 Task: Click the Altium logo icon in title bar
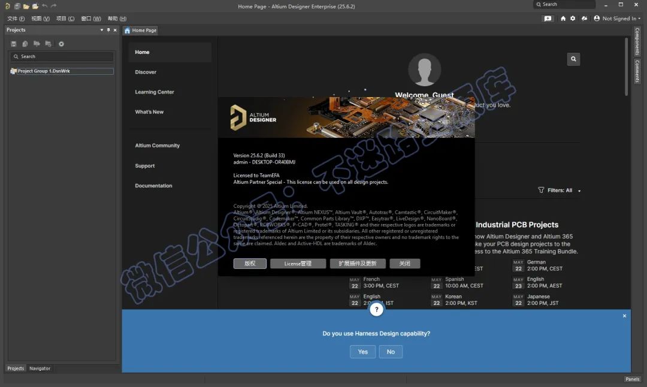pos(7,6)
